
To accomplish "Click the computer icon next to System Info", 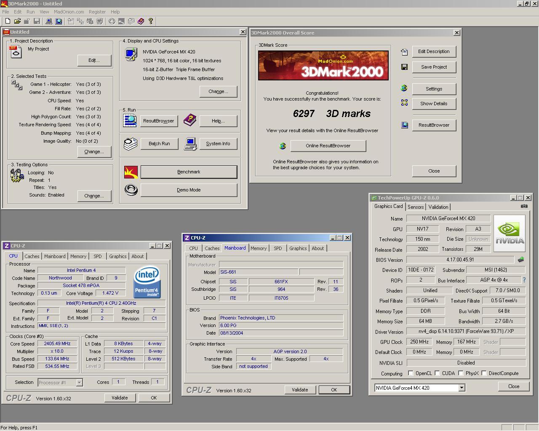I will coord(190,144).
